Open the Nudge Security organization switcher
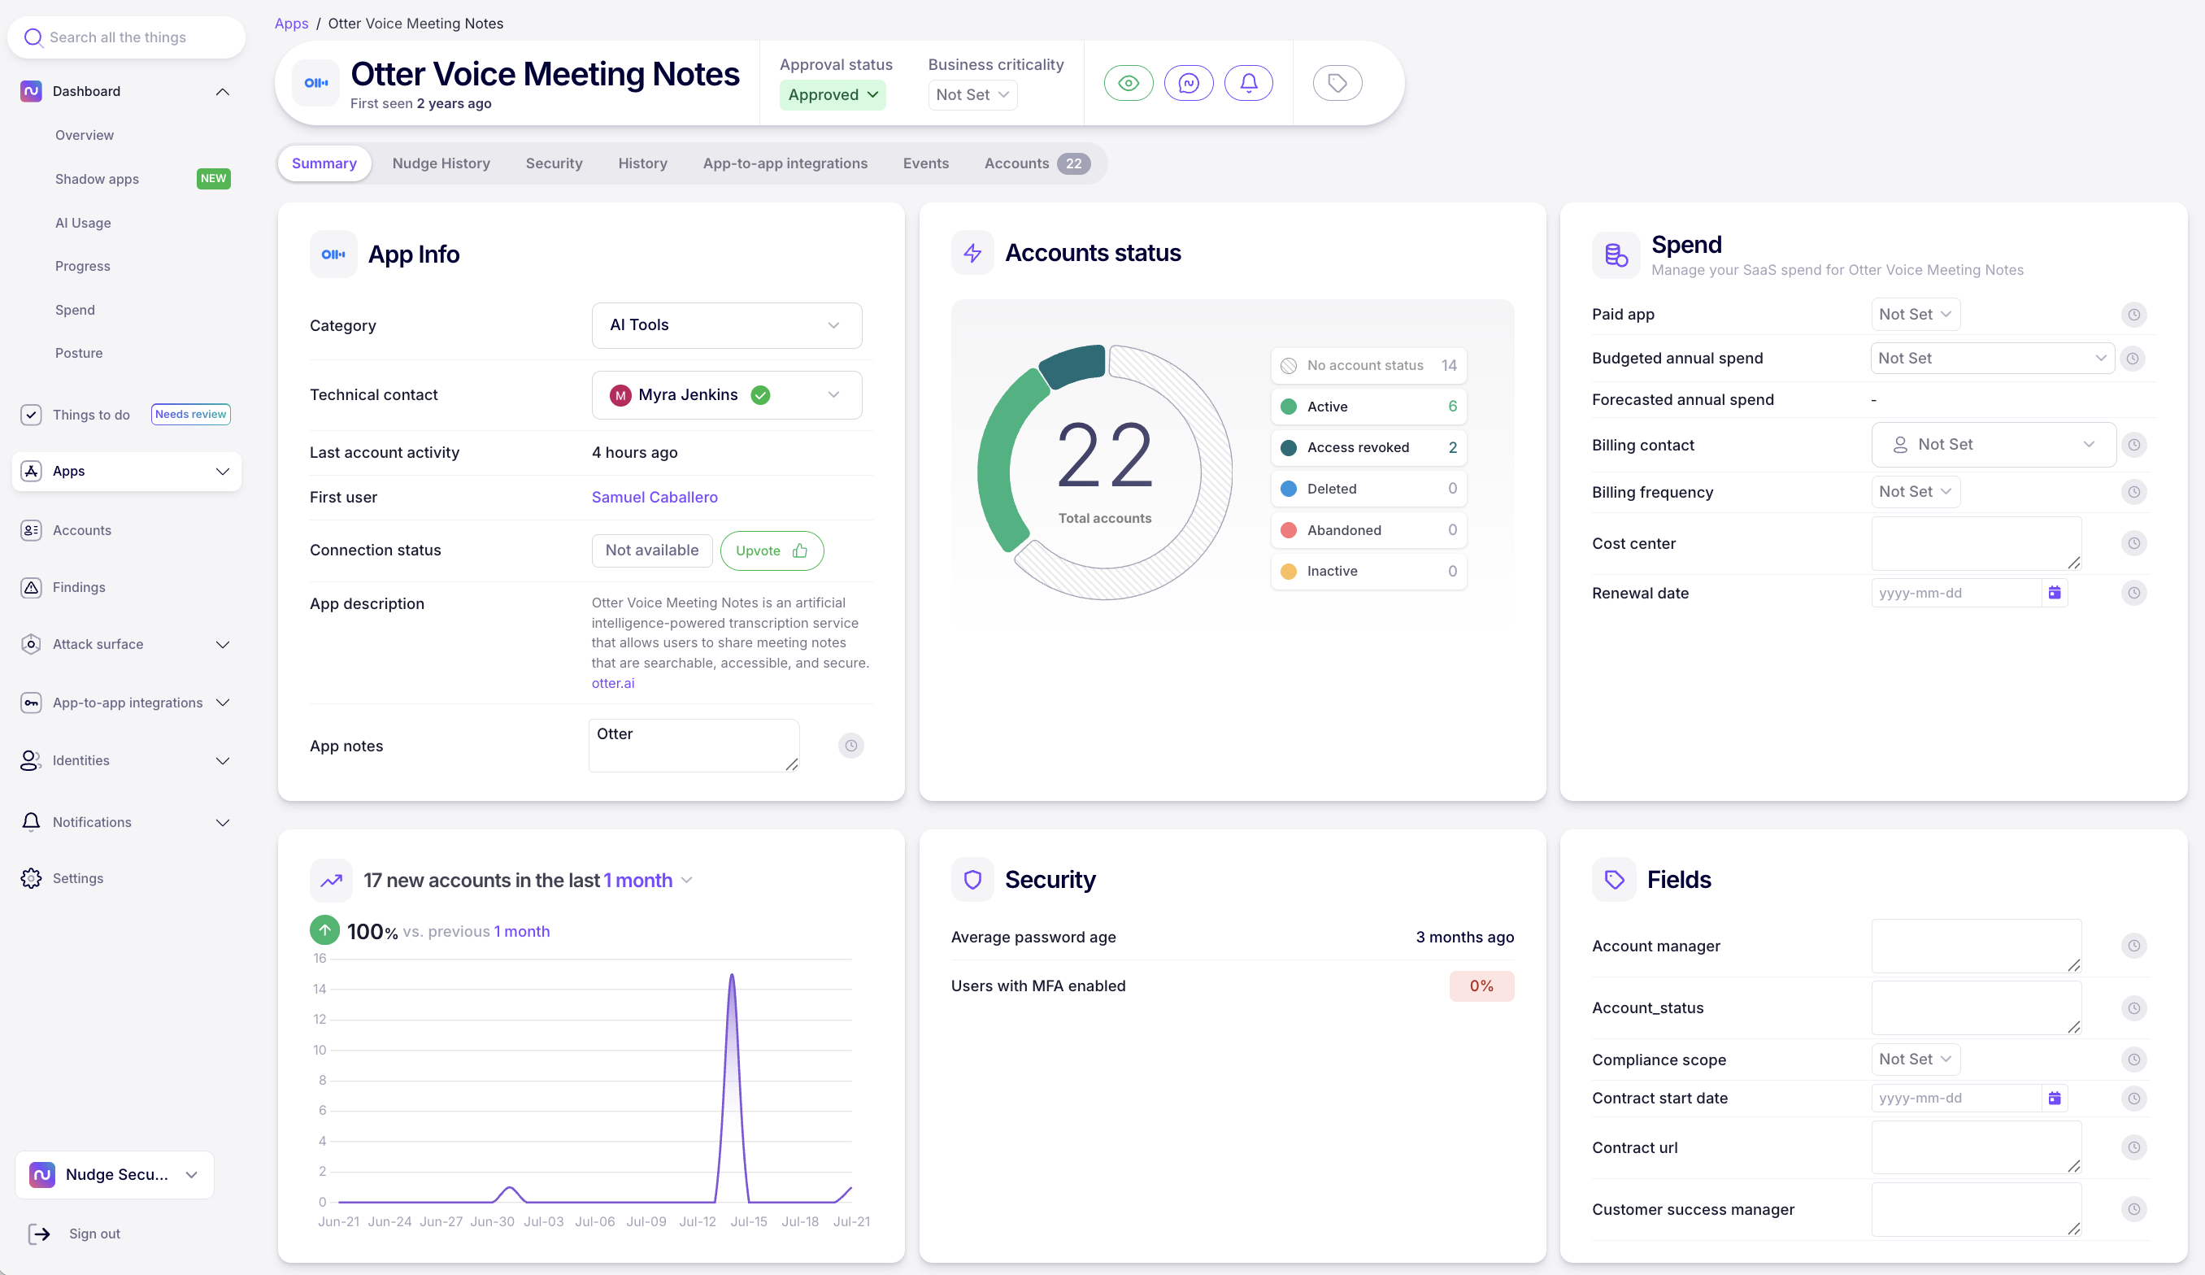This screenshot has height=1275, width=2205. (x=115, y=1174)
